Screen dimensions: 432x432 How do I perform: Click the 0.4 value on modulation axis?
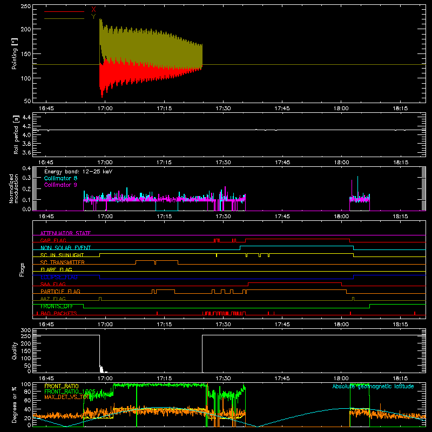click(x=26, y=168)
